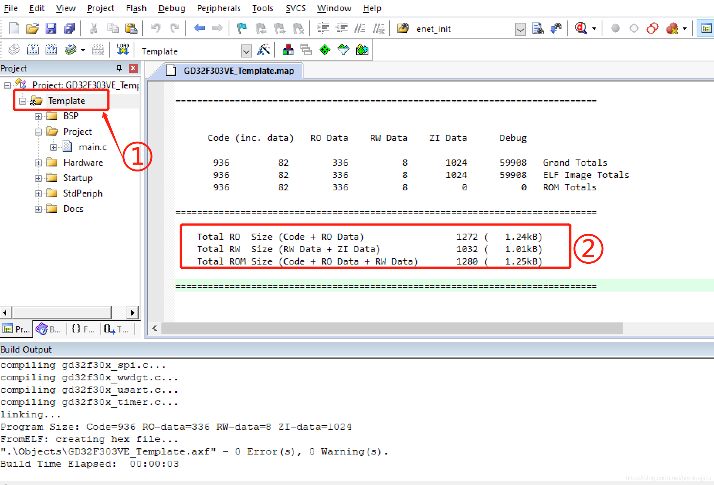
Task: Undo the last edit
Action: (156, 29)
